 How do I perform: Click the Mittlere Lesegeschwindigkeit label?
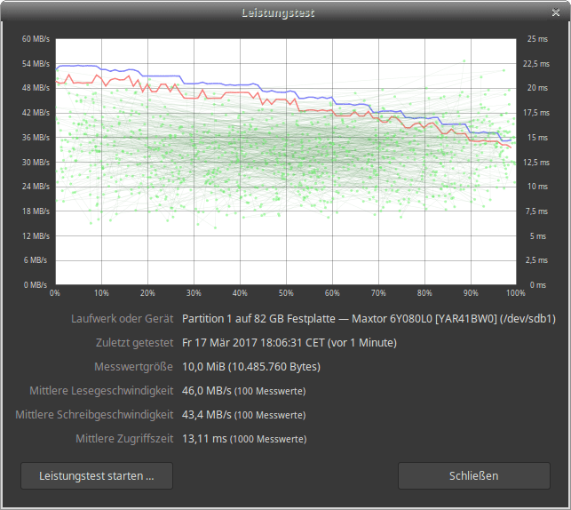point(101,391)
